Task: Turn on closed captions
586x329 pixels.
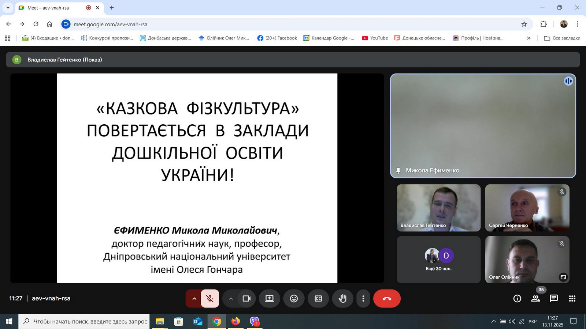Action: coord(318,299)
